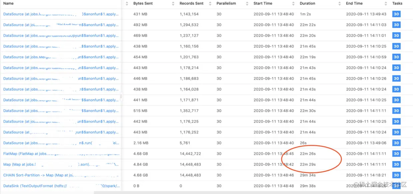Click tasks badge 30 in the 1,237,127 records row
This screenshot has height=194, width=413.
point(396,36)
